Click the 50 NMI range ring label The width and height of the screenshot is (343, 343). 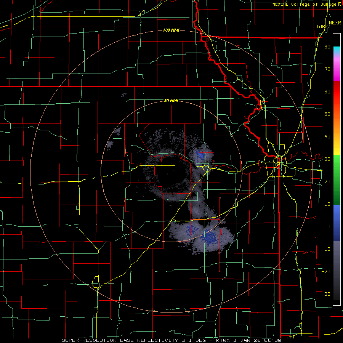[171, 101]
